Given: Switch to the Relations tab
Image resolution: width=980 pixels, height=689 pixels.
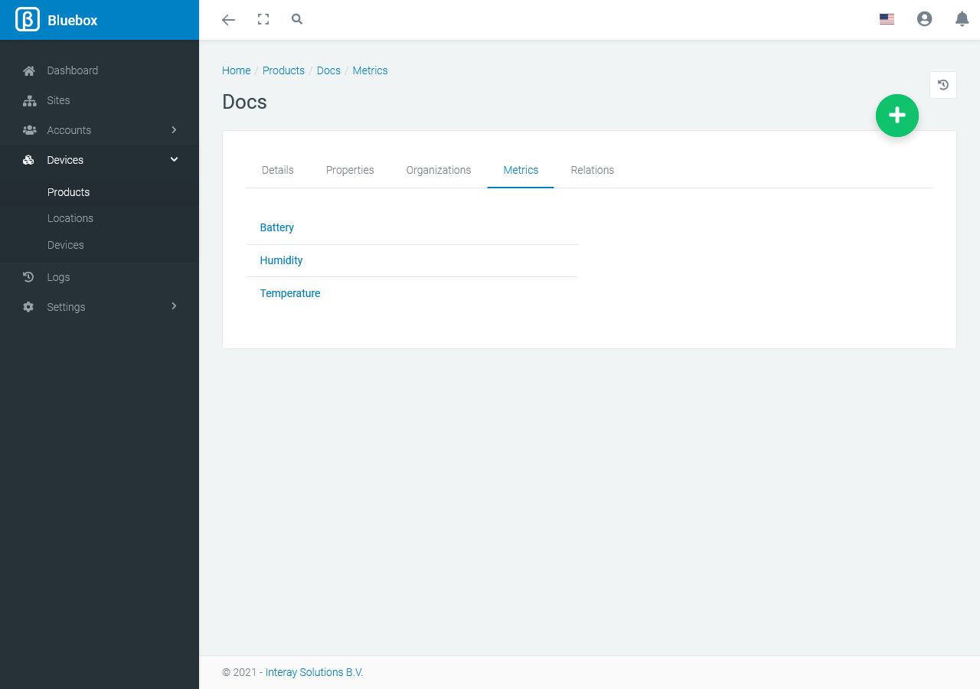Looking at the screenshot, I should (592, 170).
